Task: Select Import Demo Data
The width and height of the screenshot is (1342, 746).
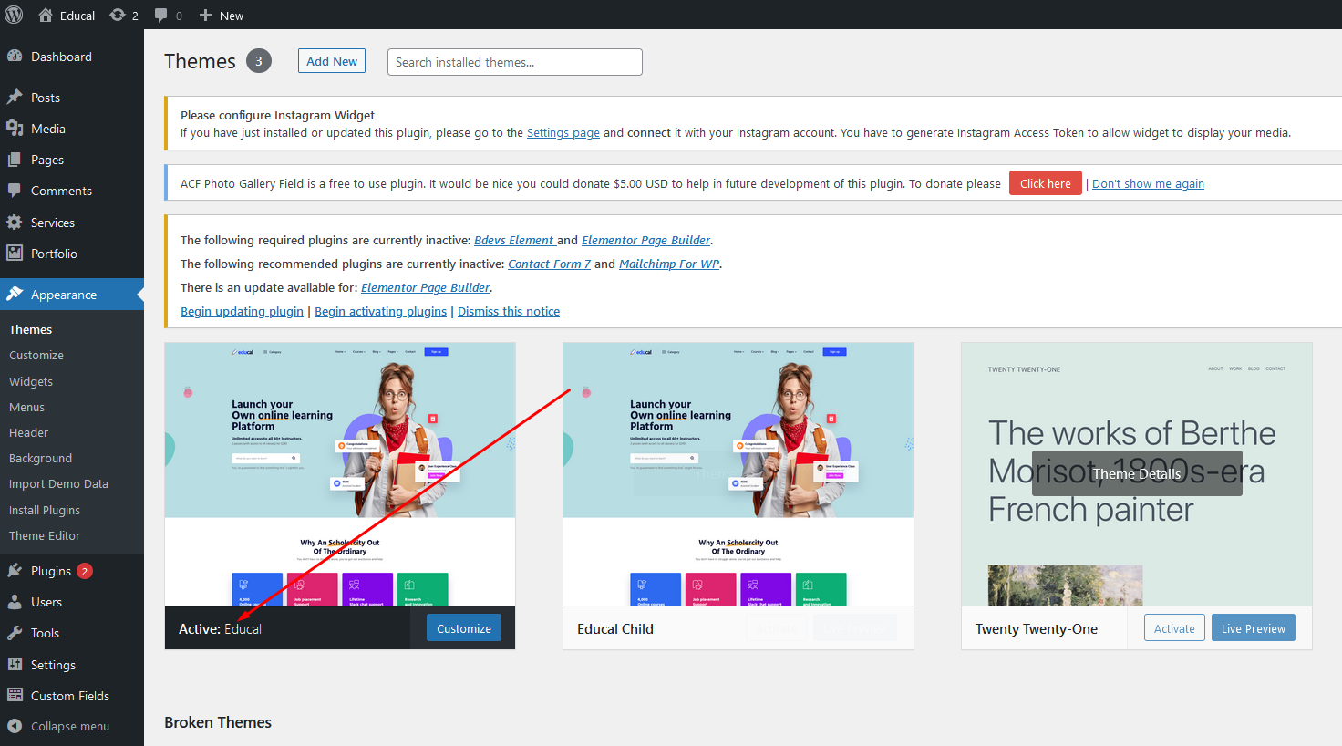Action: pos(58,483)
